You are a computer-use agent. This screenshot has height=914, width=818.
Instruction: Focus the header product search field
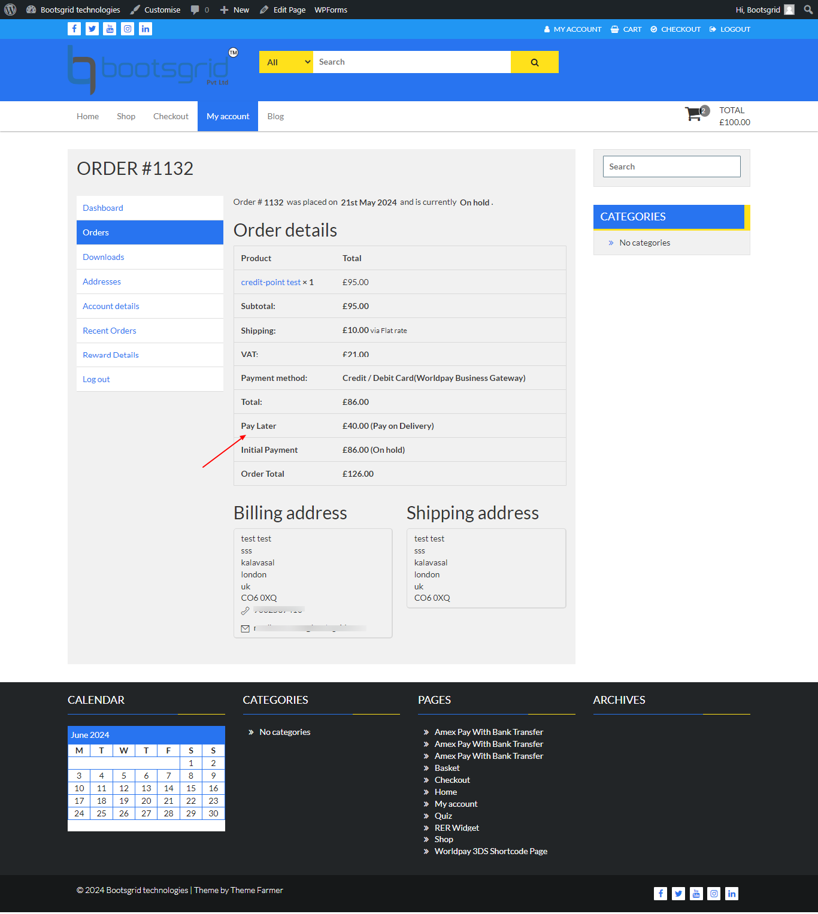412,62
